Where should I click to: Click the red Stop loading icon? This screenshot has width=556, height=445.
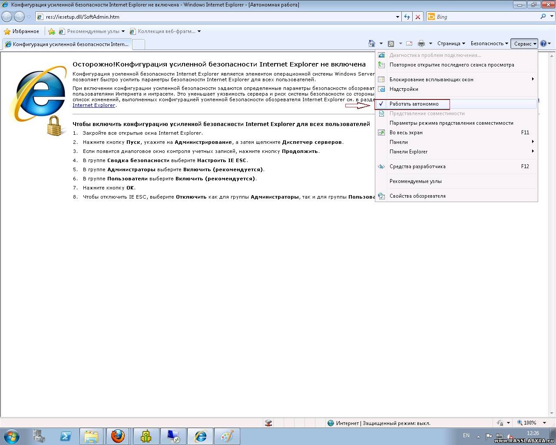pos(418,17)
